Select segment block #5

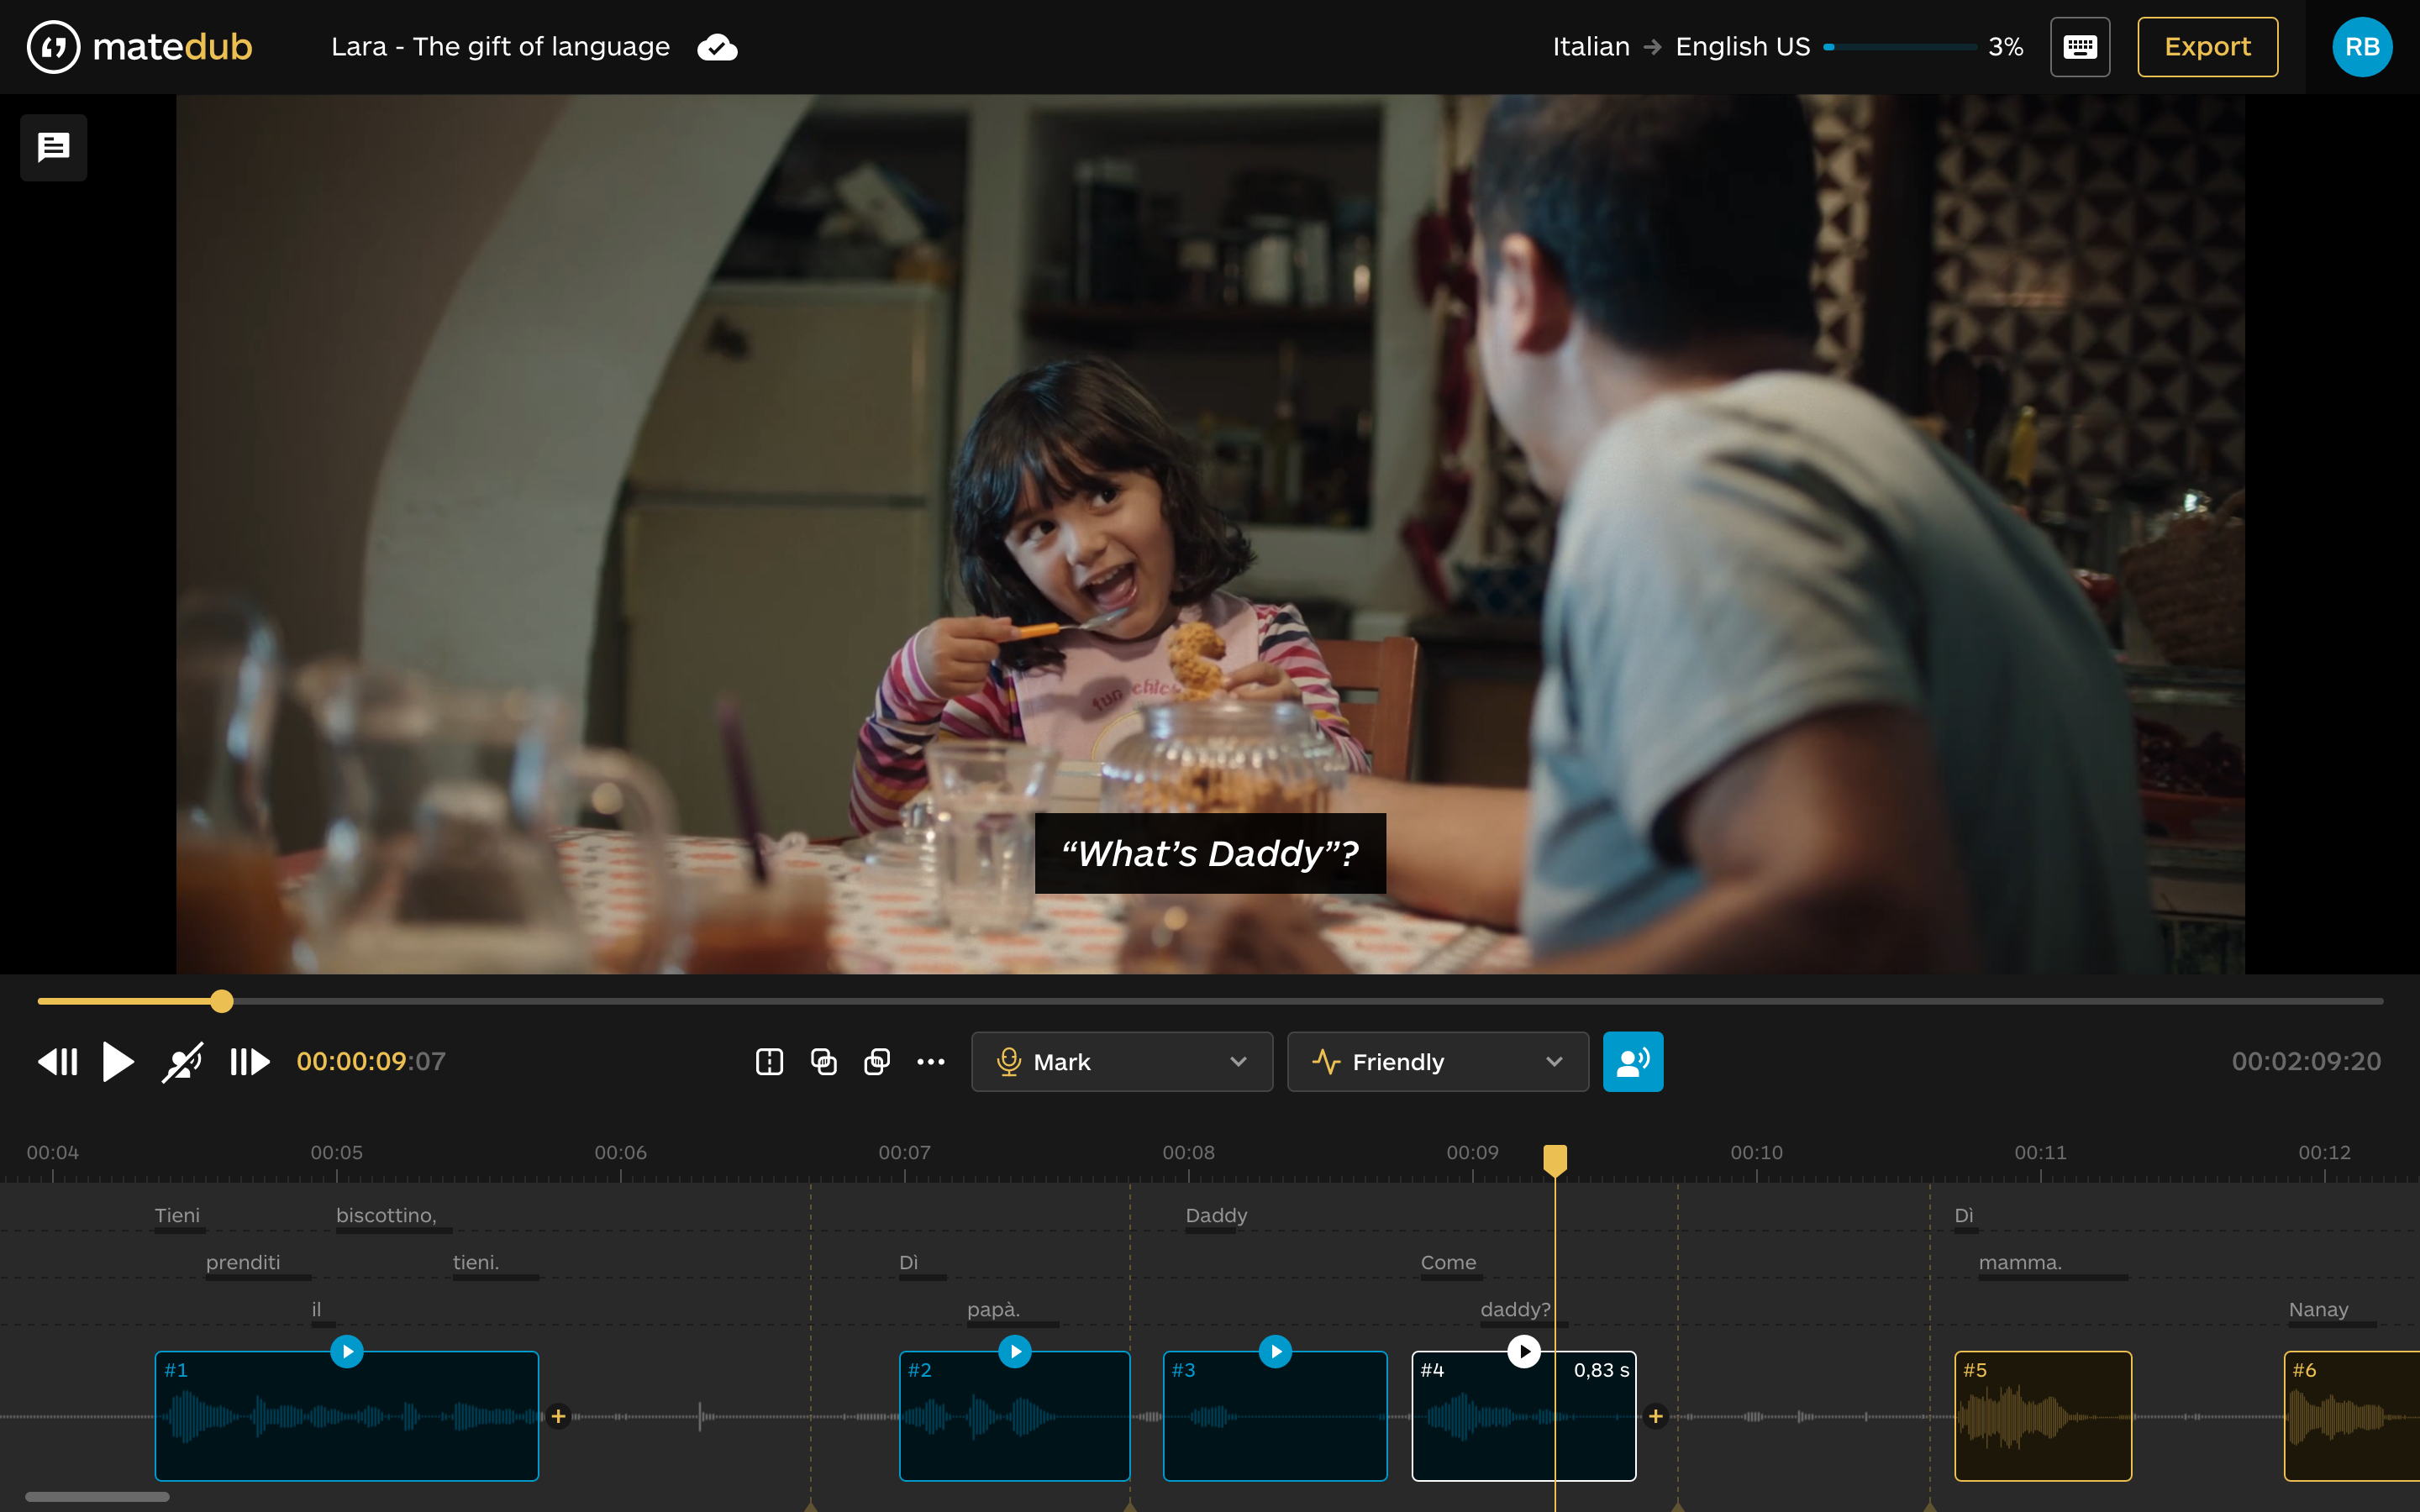pyautogui.click(x=2043, y=1416)
